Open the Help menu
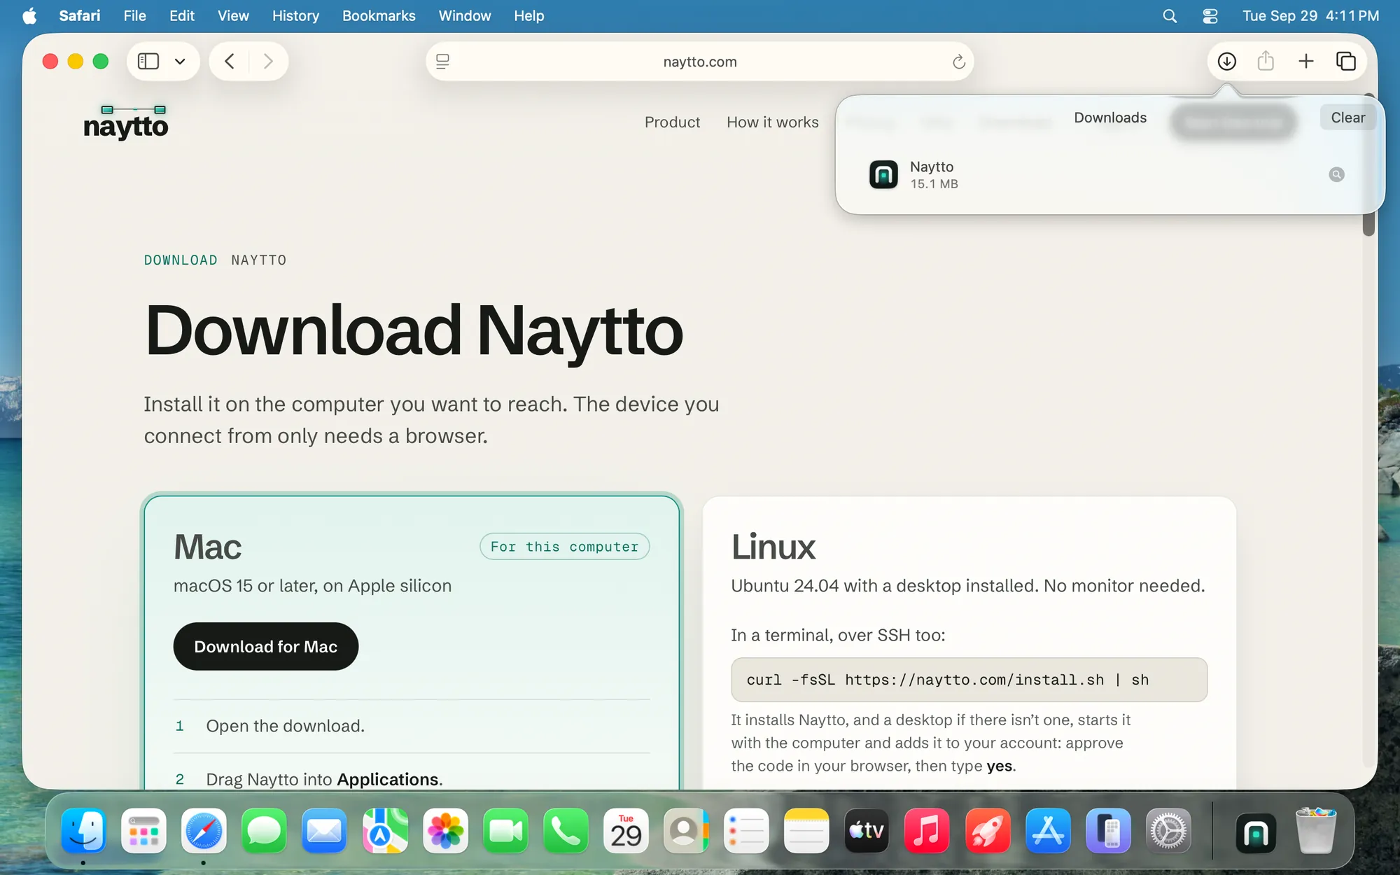The width and height of the screenshot is (1400, 875). [528, 15]
